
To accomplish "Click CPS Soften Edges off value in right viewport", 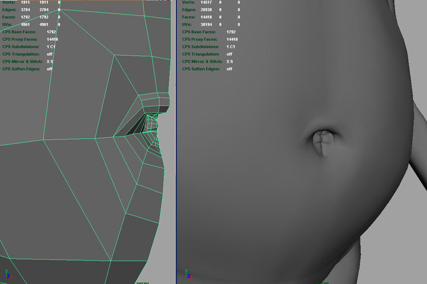I will pos(229,69).
